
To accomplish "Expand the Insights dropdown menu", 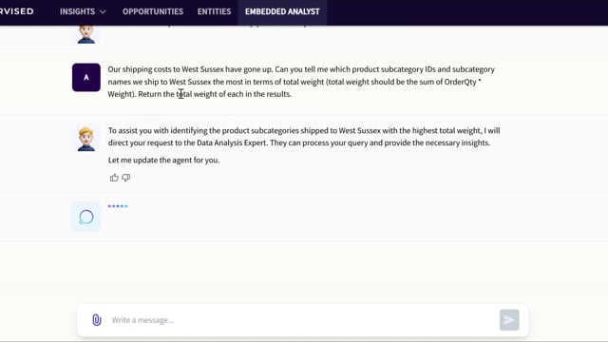I will point(83,11).
